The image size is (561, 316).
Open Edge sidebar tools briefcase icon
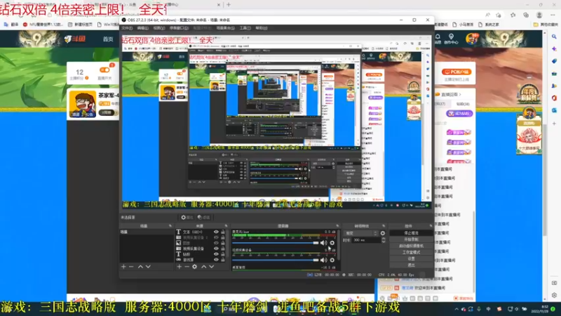coord(554,74)
